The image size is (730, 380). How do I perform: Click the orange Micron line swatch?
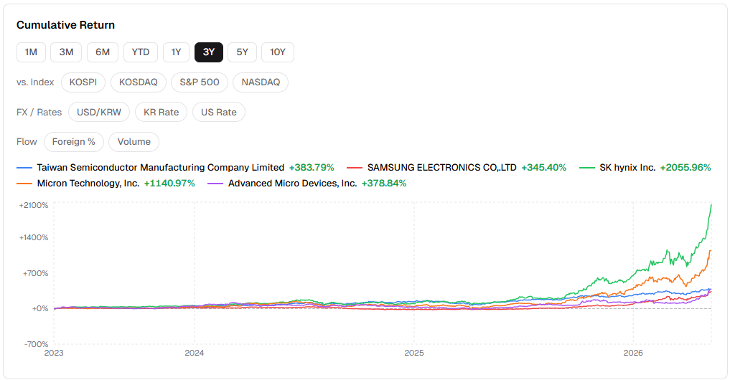click(x=24, y=184)
